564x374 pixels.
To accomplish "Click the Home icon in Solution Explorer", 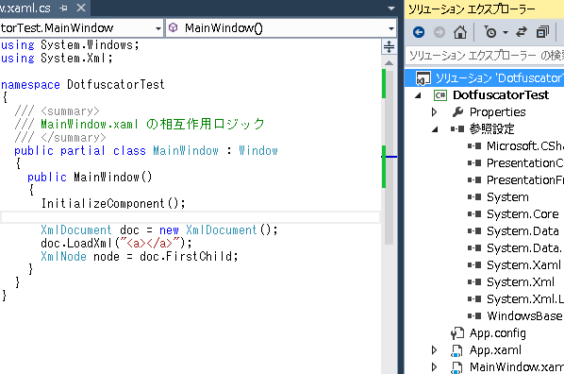I will pyautogui.click(x=460, y=32).
